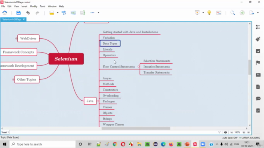Share the mind map
Viewport: 264px width, 148px height.
click(x=242, y=13)
